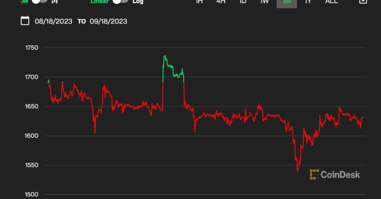This screenshot has height=199, width=381.
Task: Select the active 1M range tab
Action: (x=287, y=2)
